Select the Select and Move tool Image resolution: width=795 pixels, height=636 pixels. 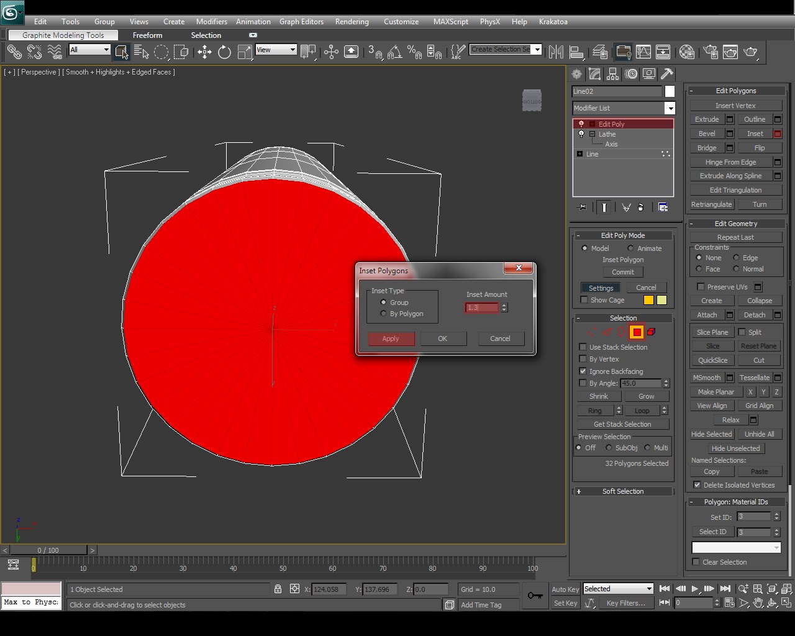(x=204, y=52)
